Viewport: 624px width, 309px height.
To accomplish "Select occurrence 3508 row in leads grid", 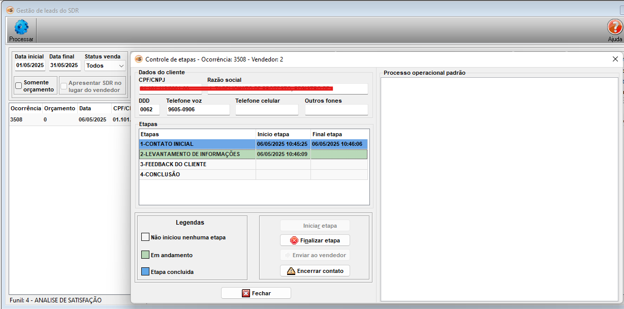I will tap(25, 120).
